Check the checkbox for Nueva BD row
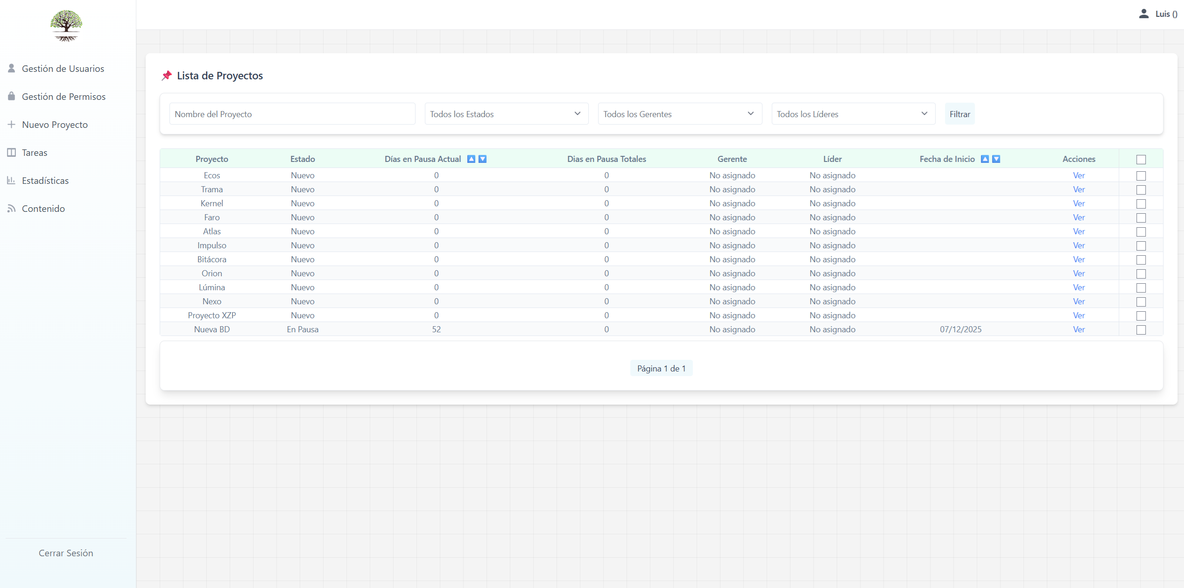 1141,330
